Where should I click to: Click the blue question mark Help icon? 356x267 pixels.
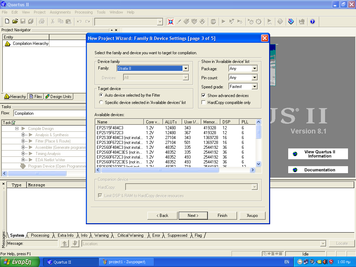(313, 22)
